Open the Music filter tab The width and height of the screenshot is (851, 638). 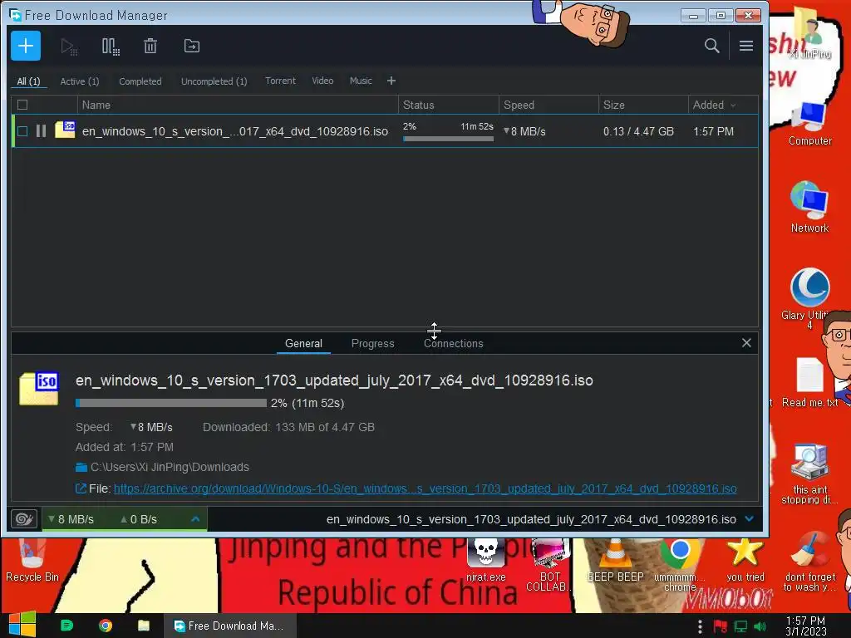(361, 81)
